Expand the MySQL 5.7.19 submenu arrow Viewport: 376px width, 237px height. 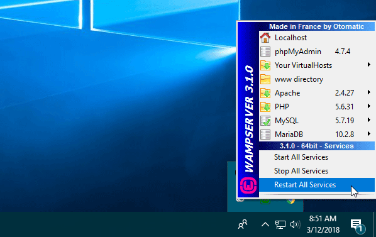click(x=369, y=120)
